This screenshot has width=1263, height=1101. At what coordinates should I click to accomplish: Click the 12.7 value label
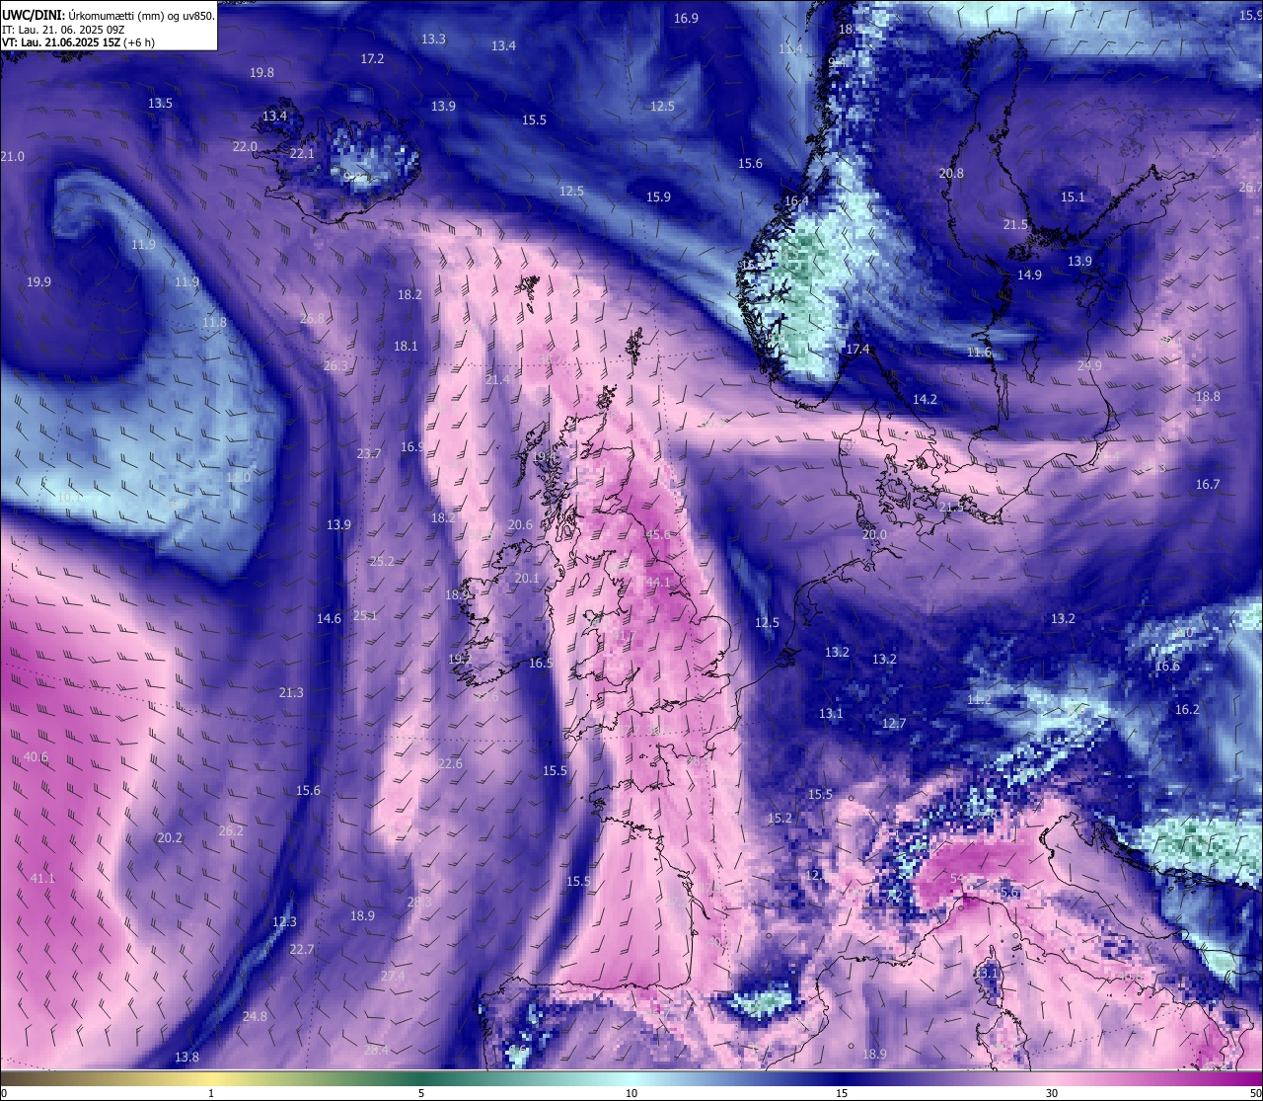tap(893, 724)
